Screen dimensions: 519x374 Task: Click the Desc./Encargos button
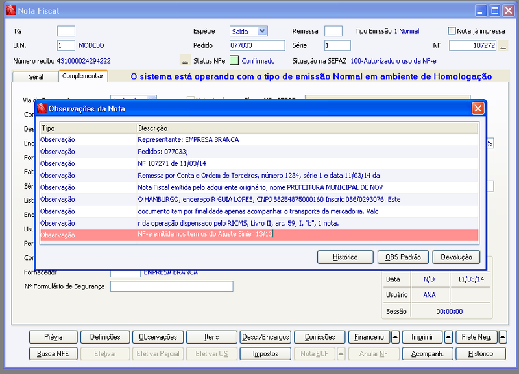coord(265,337)
